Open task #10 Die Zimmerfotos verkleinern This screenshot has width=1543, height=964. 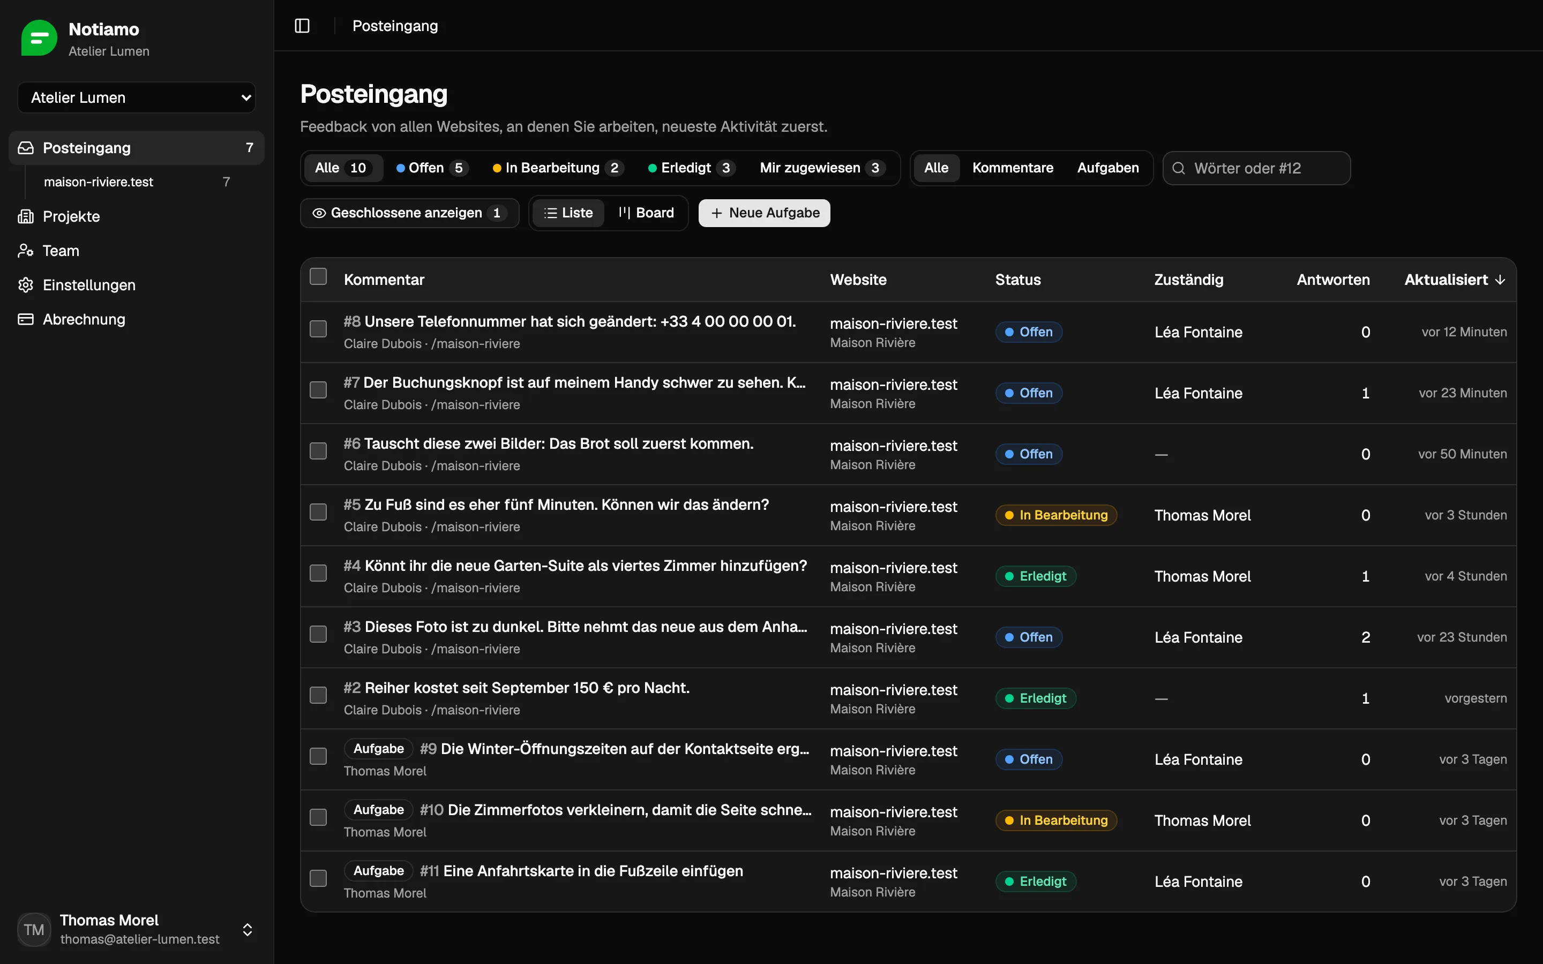coord(616,810)
